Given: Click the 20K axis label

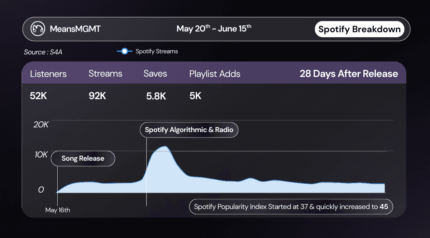Looking at the screenshot, I should pos(41,125).
